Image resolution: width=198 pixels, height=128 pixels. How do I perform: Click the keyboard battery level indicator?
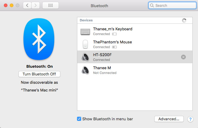pos(114,34)
